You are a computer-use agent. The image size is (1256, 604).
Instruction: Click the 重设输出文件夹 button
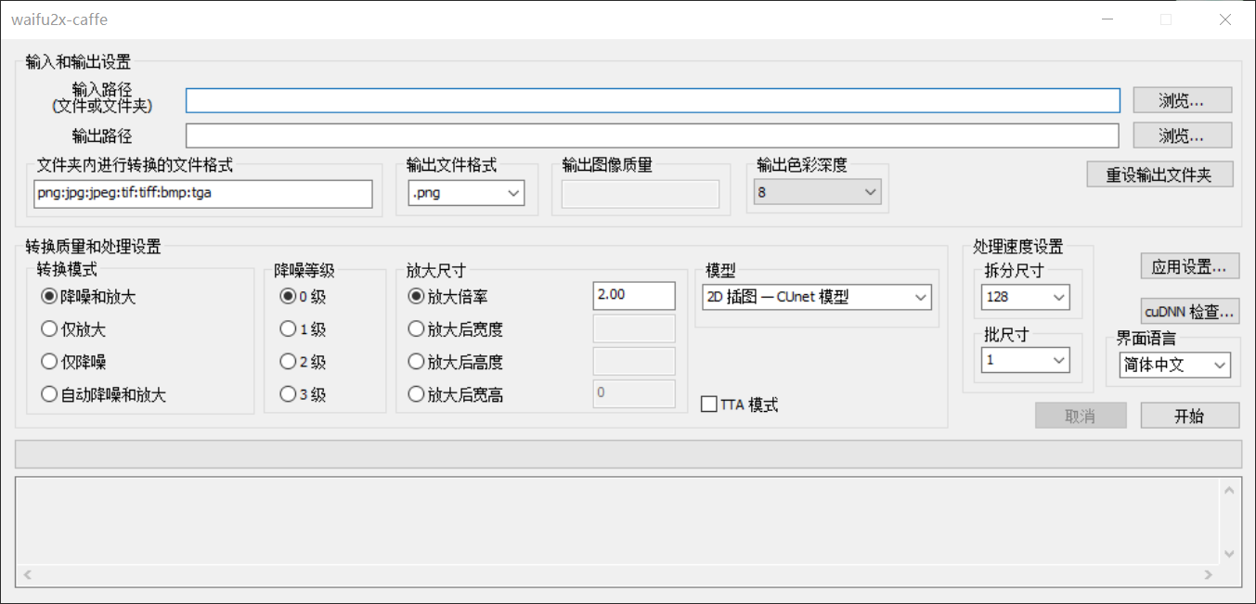(1159, 174)
